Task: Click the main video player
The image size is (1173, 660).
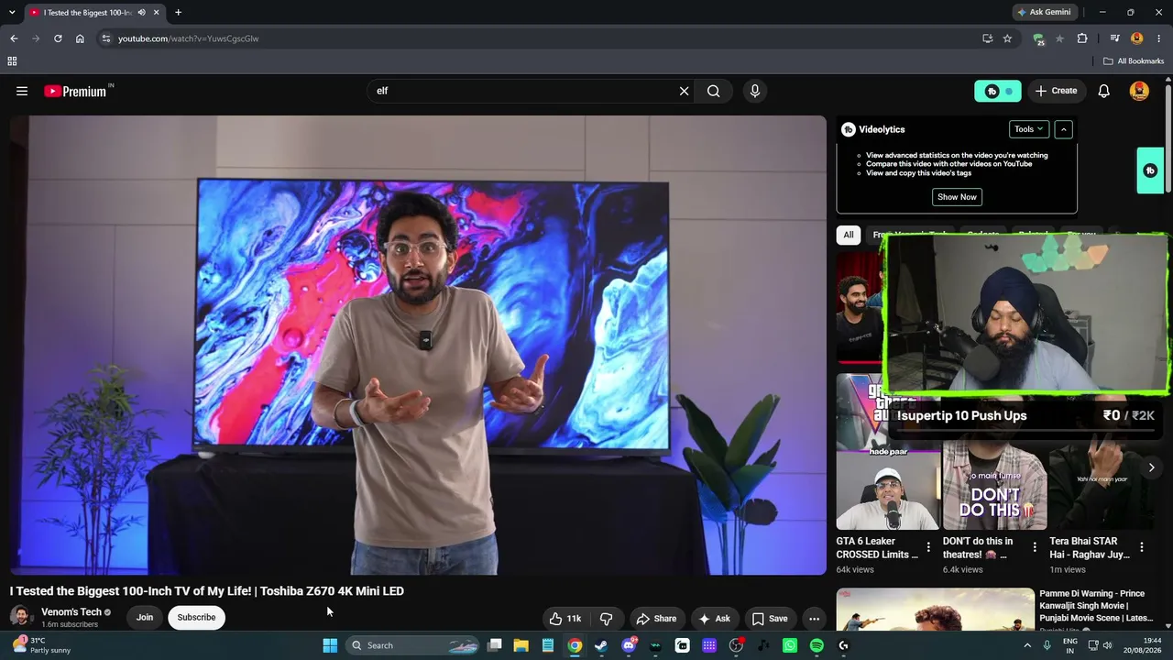Action: click(418, 345)
